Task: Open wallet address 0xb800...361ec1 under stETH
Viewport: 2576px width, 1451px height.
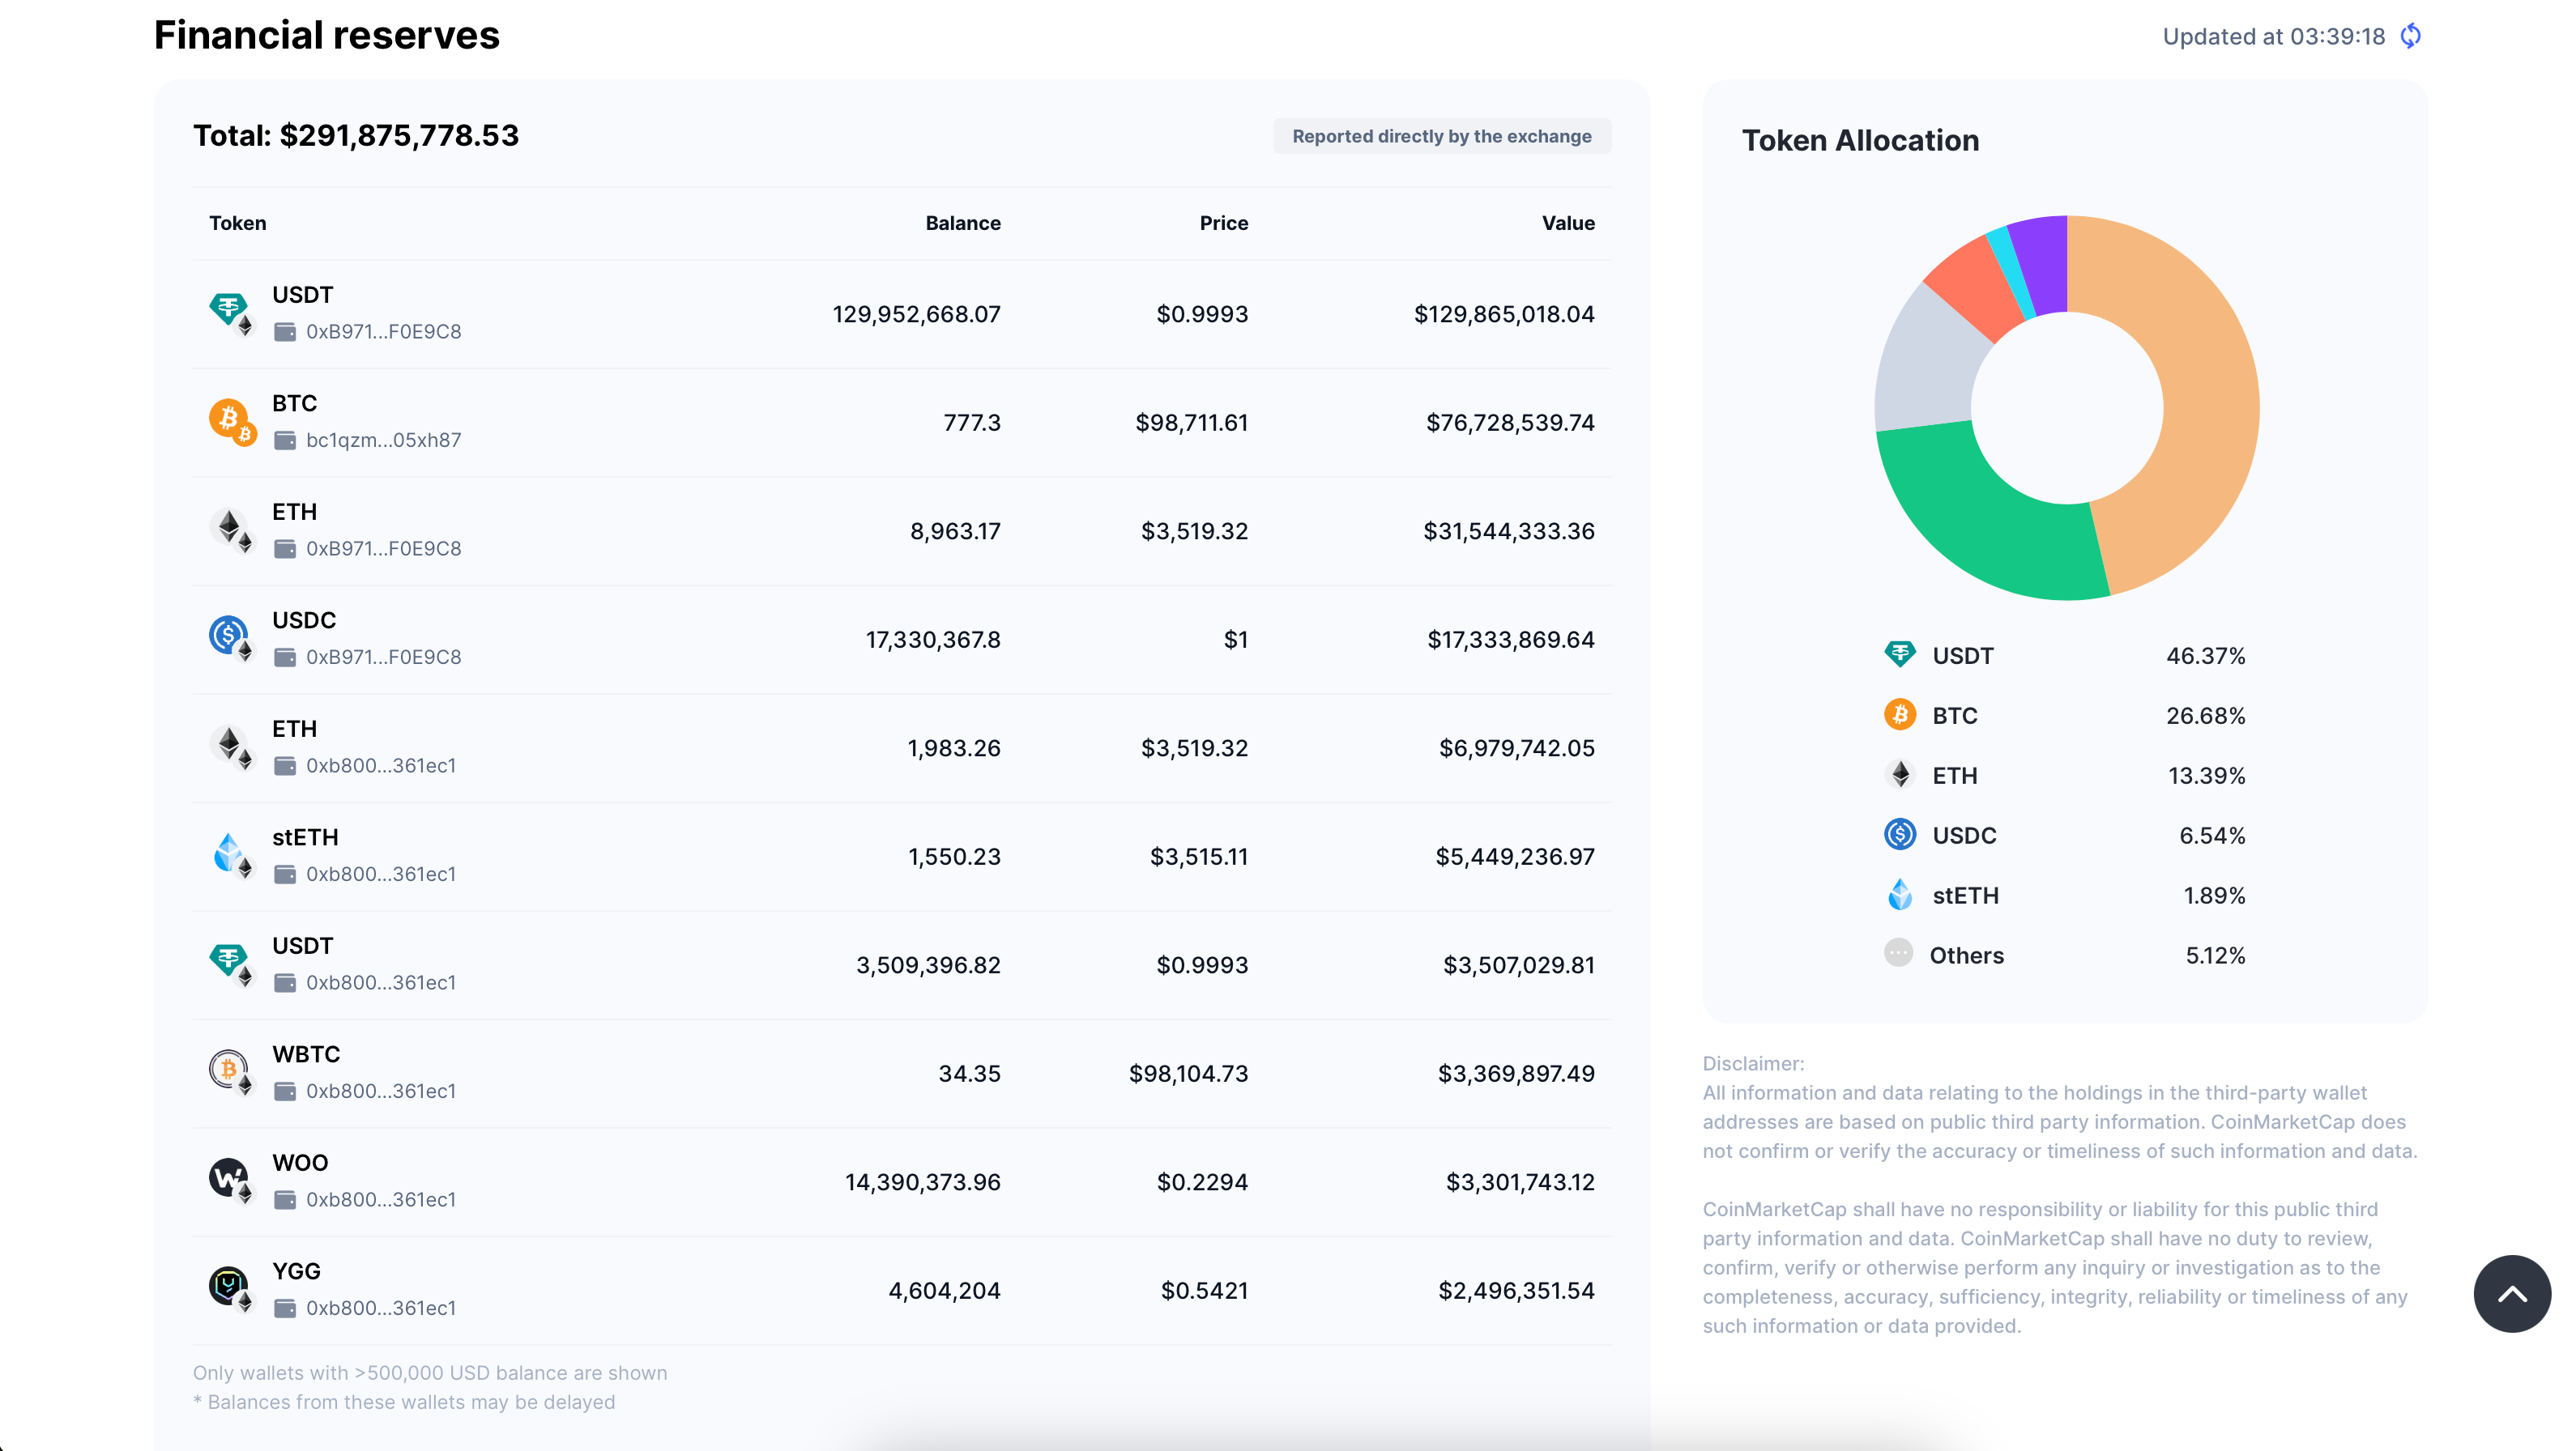Action: [x=381, y=874]
